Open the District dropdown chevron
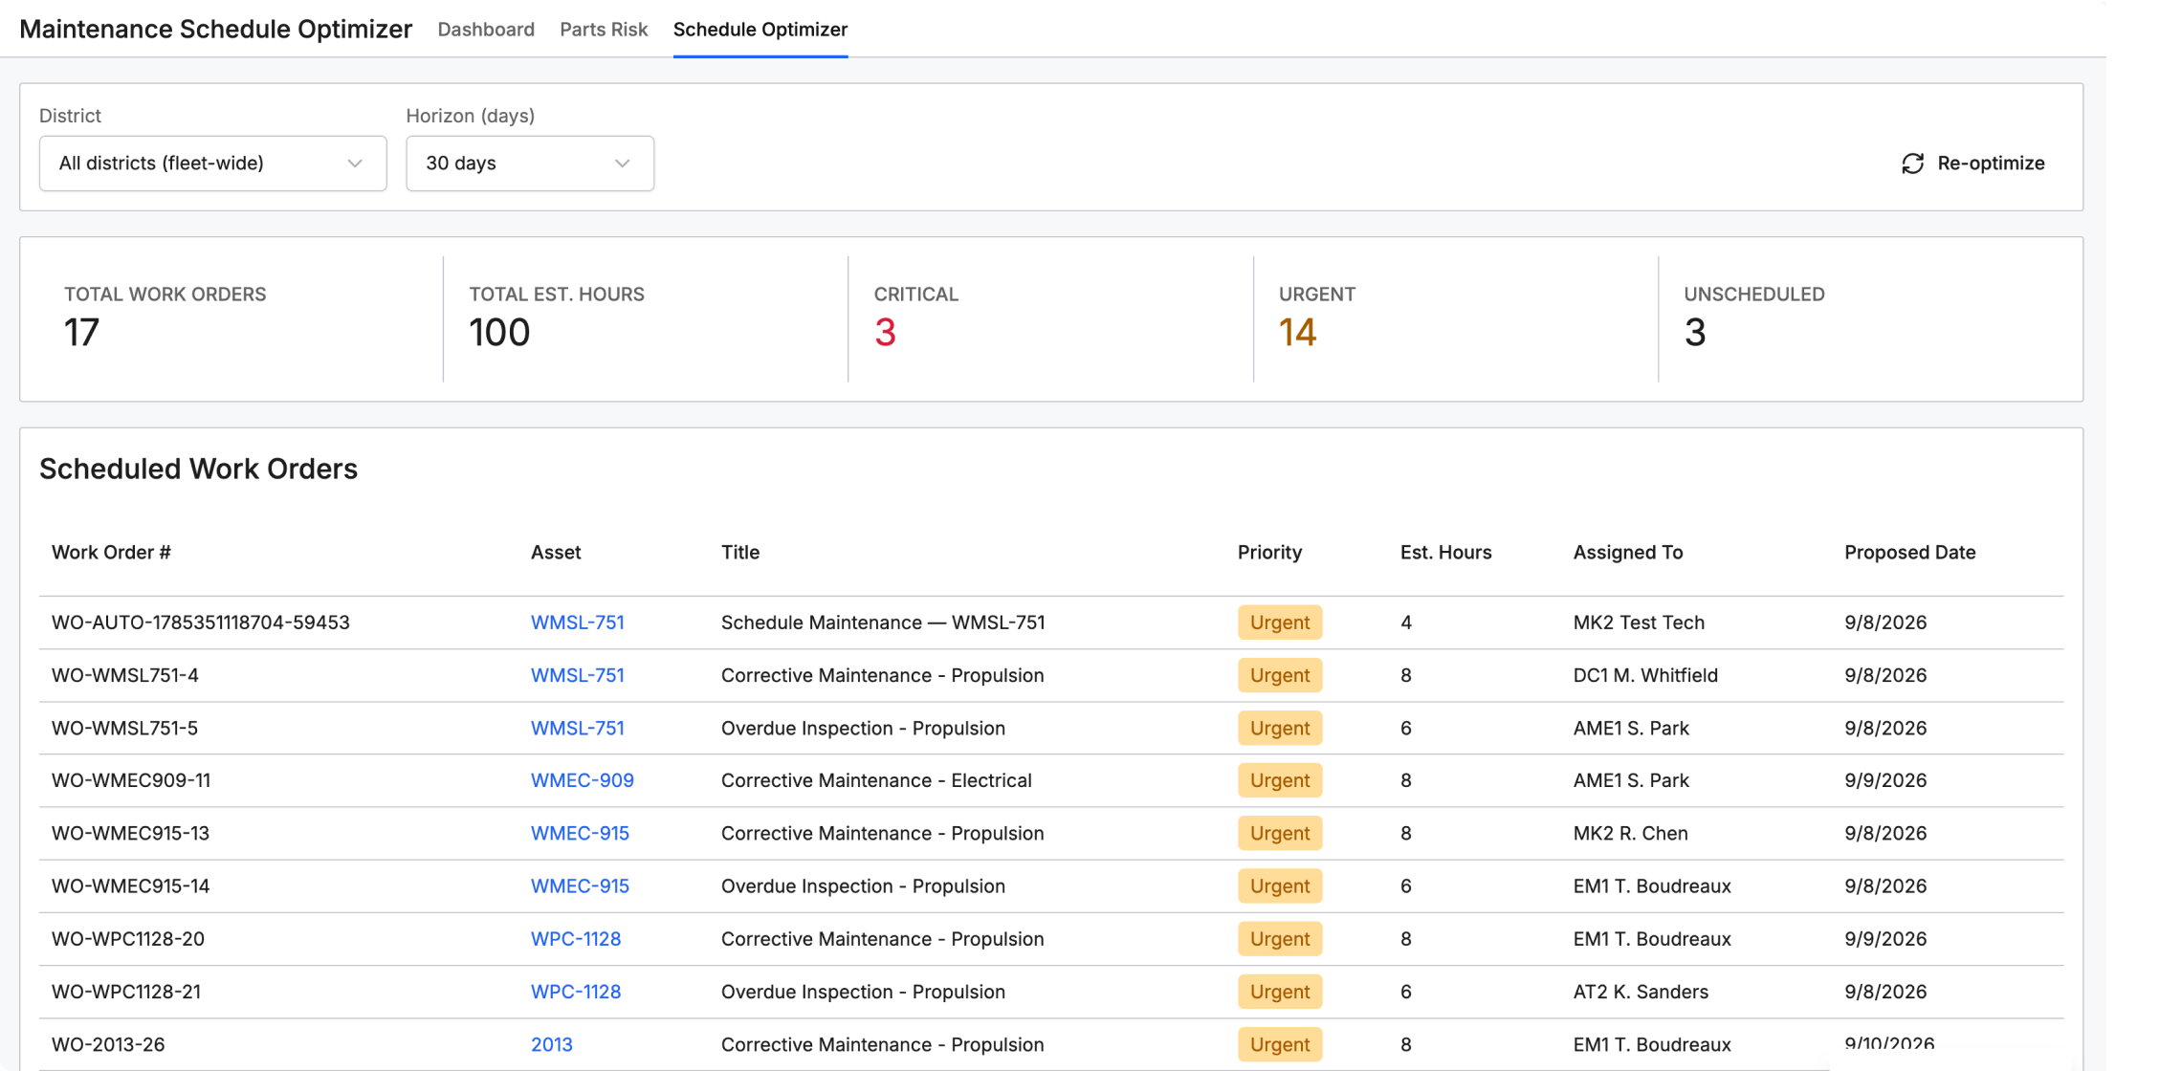The width and height of the screenshot is (2181, 1071). coord(355,164)
